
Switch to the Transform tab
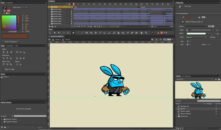tap(10, 46)
